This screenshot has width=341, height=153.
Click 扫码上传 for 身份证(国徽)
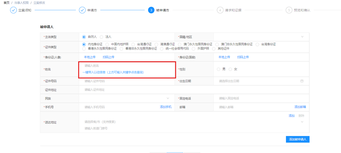(x=243, y=57)
